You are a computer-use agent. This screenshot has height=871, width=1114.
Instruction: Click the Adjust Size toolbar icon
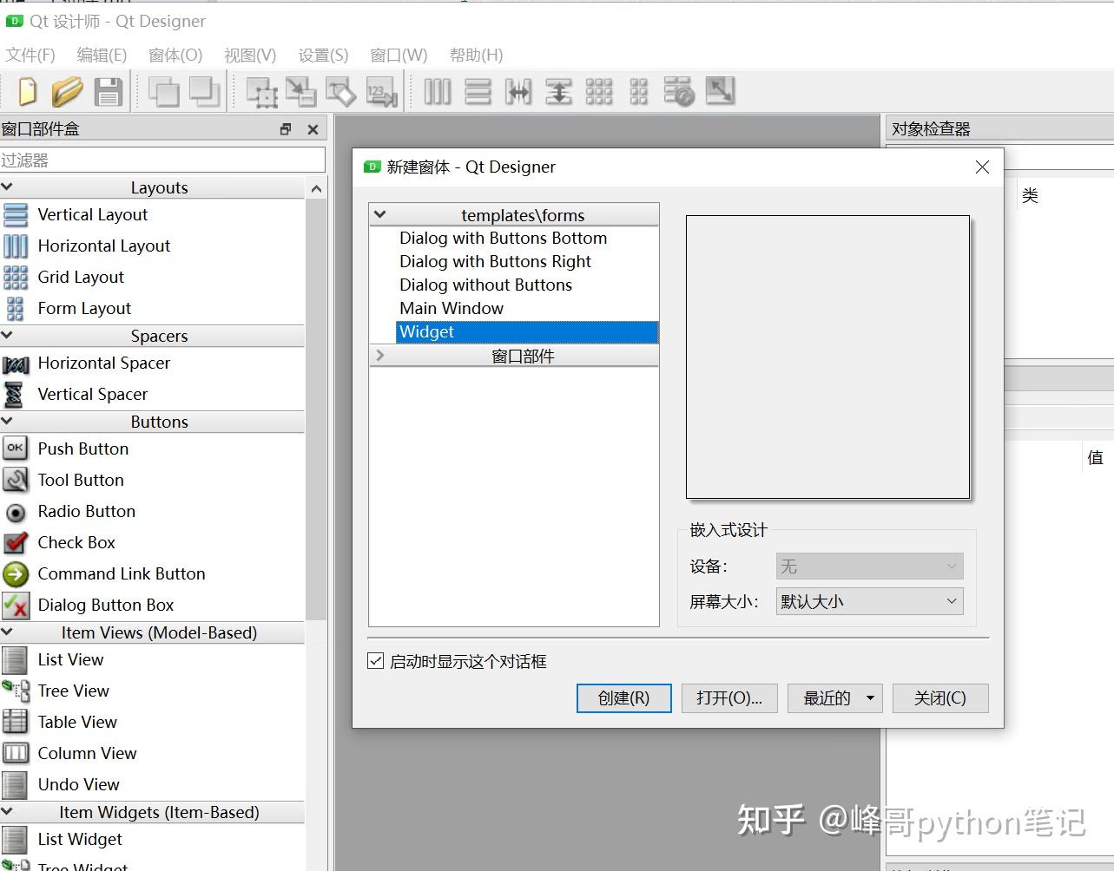(x=718, y=91)
